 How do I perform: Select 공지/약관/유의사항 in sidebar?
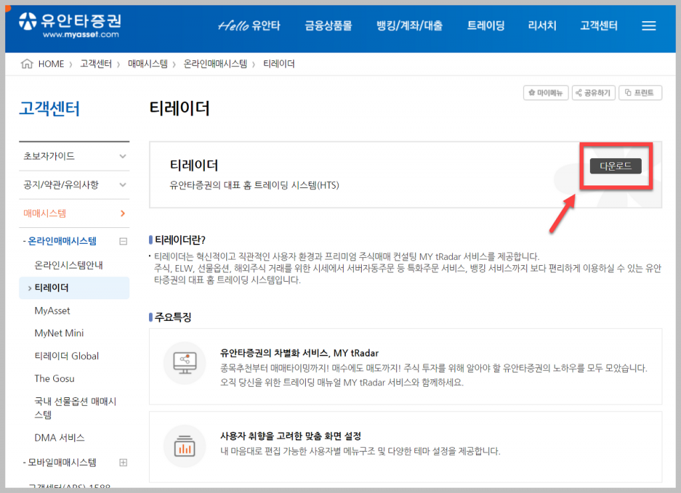point(61,185)
